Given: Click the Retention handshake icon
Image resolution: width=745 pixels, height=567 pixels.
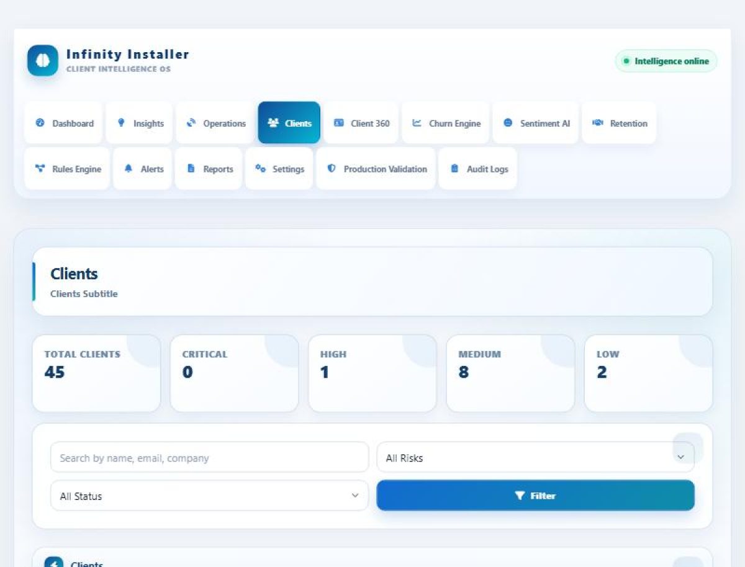Looking at the screenshot, I should 598,123.
